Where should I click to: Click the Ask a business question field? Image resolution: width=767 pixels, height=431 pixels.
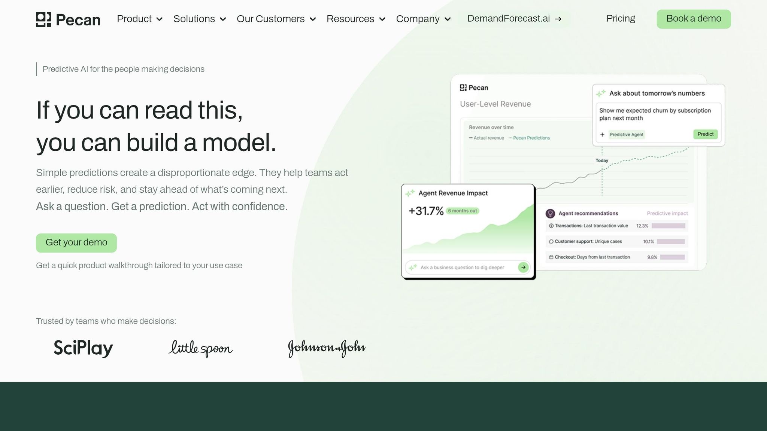coord(462,268)
